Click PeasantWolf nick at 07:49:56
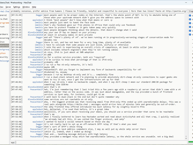Viewport: 193px width, 145px height. [x=36, y=107]
